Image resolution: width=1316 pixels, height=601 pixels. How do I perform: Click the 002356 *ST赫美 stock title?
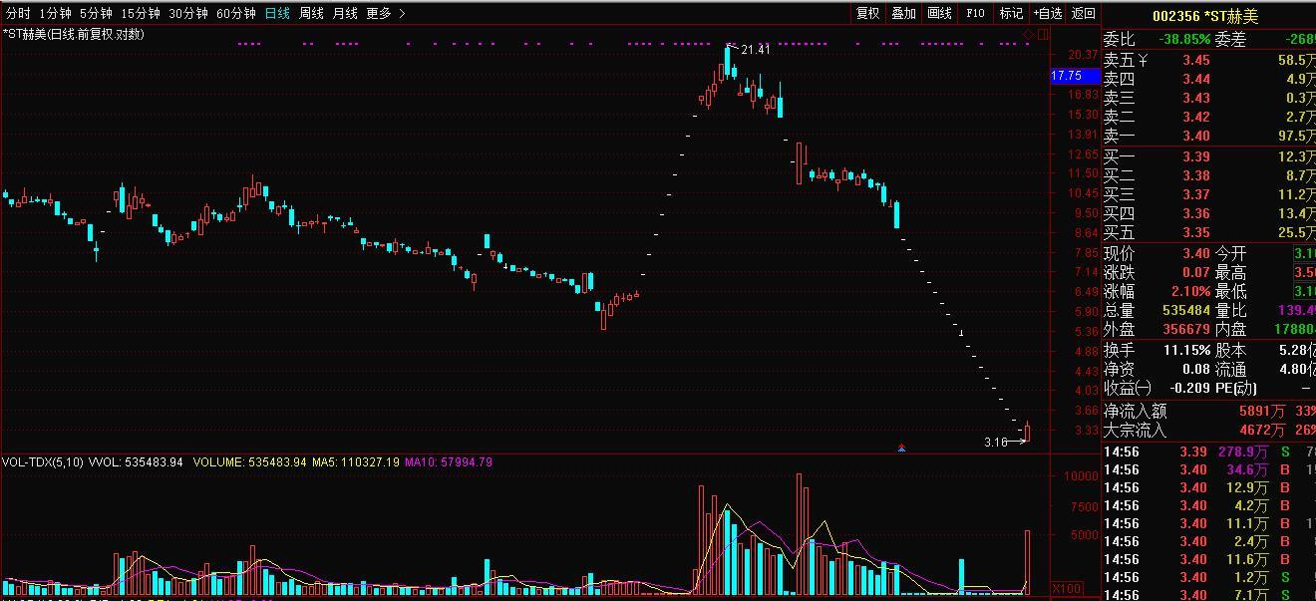click(x=1204, y=16)
